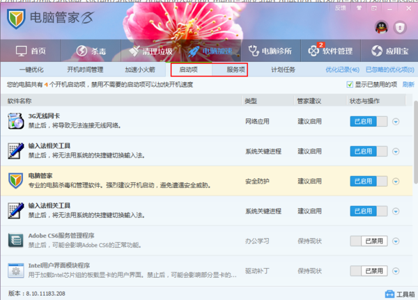Click the 3G无线网卡 disc icon
Viewport: 418px width, 300px height.
point(16,121)
